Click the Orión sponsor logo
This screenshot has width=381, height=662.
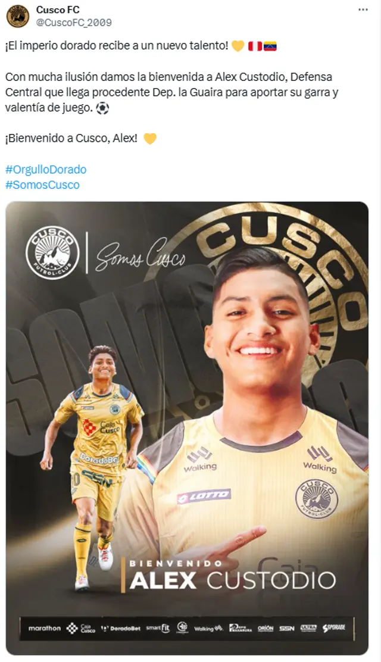point(266,628)
